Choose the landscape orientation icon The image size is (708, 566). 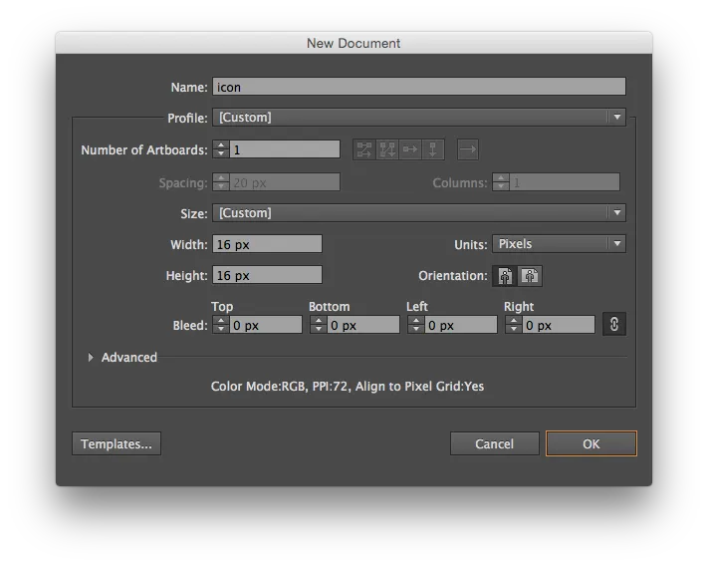coord(530,276)
